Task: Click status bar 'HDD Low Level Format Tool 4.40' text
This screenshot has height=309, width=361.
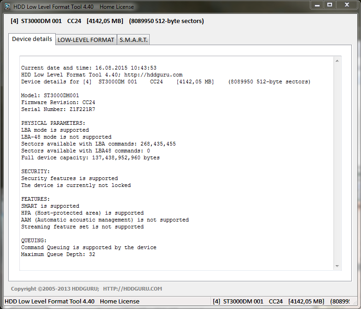Action: [x=50, y=301]
